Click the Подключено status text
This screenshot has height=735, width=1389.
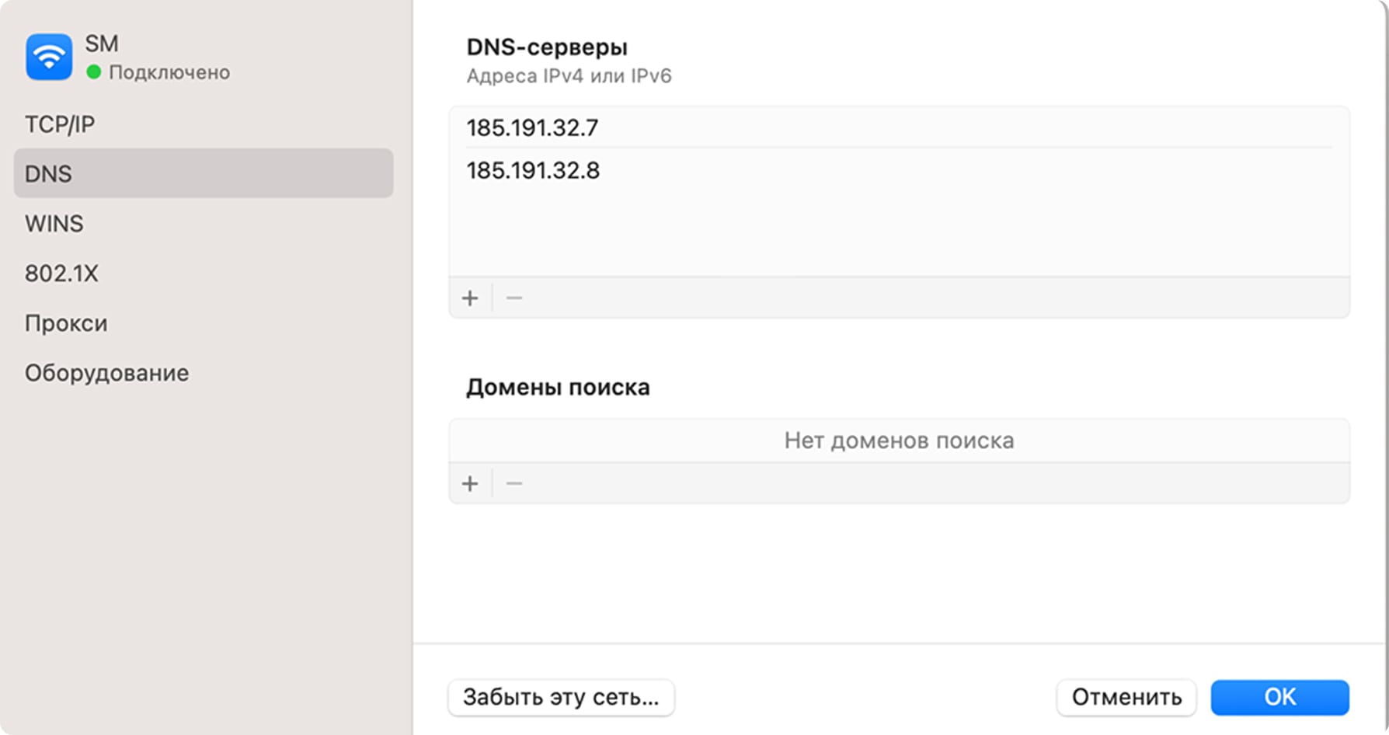coord(169,72)
